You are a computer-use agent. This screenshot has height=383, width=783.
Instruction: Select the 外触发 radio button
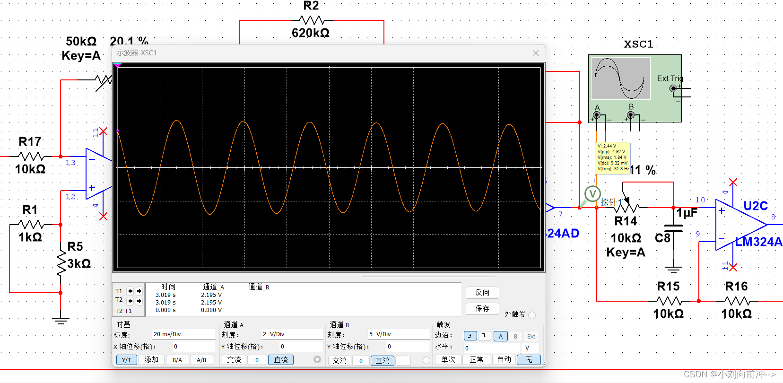[x=532, y=315]
